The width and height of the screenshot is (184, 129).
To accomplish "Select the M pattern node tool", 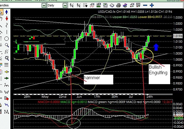I will tap(6, 112).
